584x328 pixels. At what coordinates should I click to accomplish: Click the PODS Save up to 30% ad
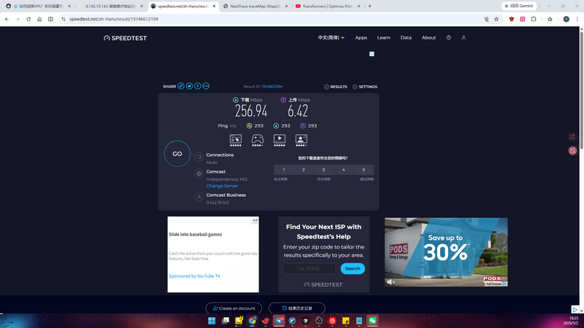(x=446, y=251)
